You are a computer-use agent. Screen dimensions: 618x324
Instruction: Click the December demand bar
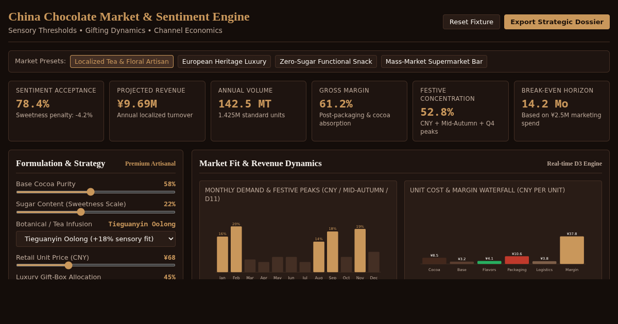(x=374, y=262)
